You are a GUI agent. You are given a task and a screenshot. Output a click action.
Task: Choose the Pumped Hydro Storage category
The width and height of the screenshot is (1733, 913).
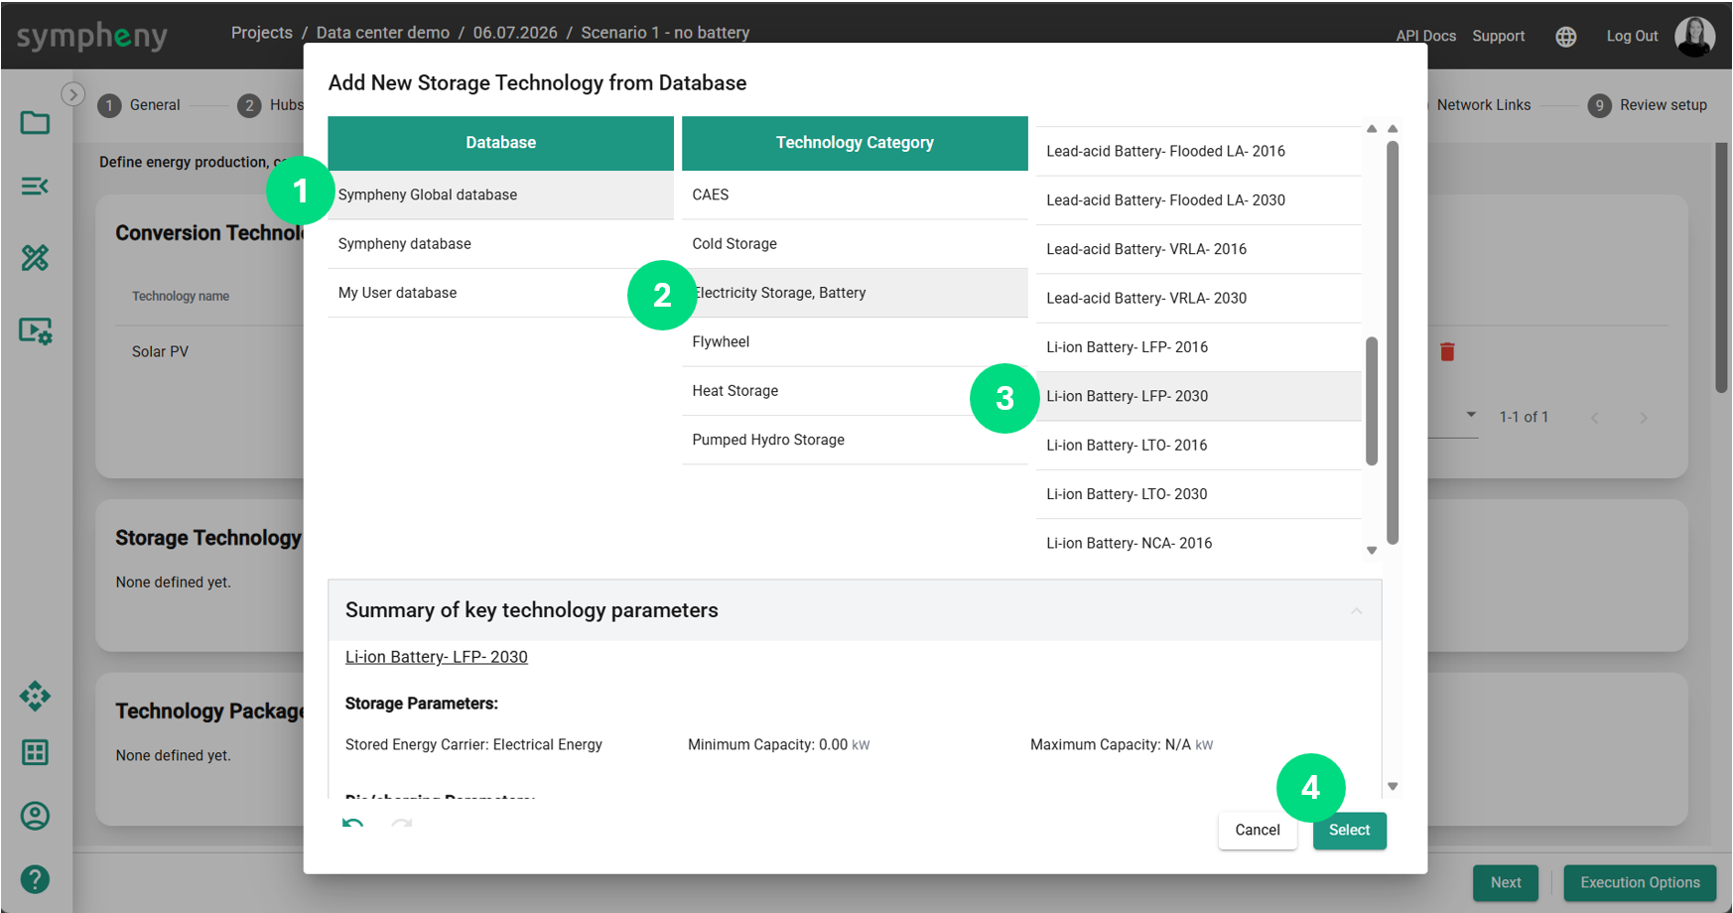point(855,440)
